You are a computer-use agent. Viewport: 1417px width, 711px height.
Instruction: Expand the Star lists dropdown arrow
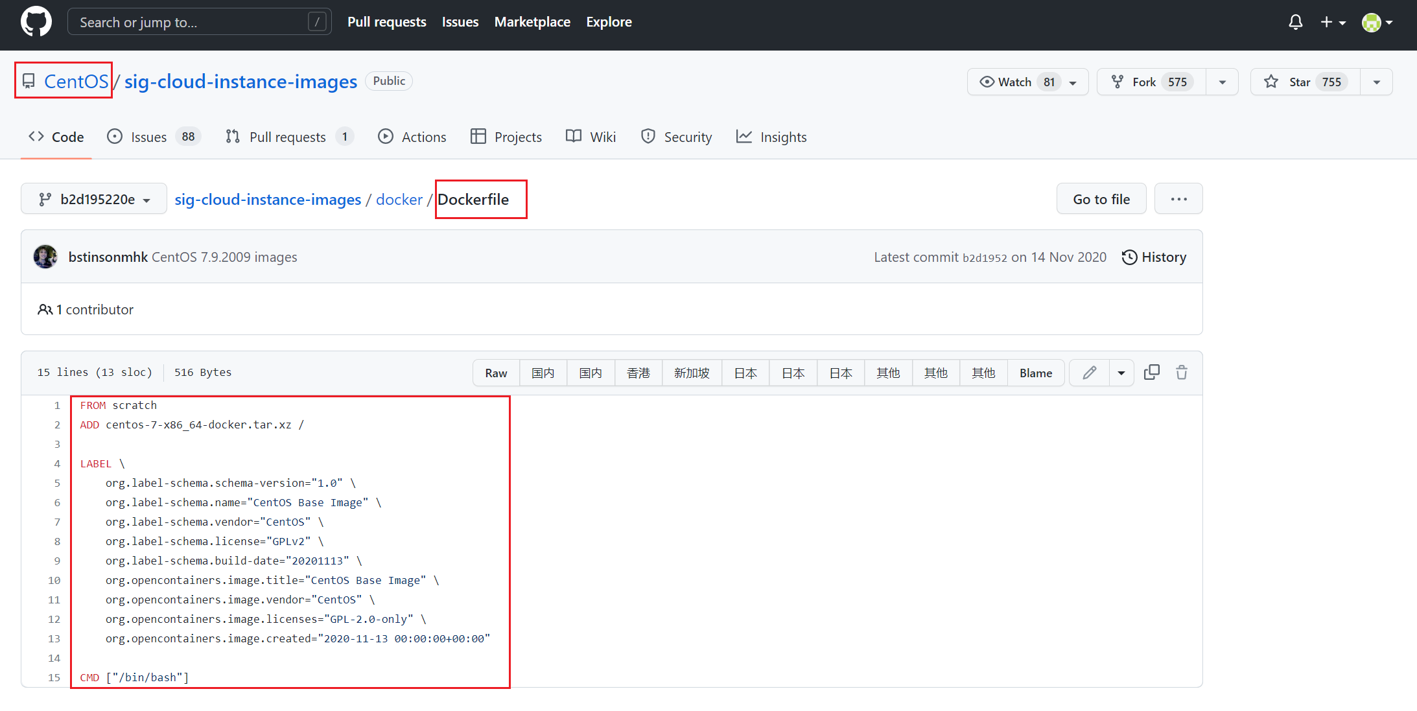coord(1376,82)
